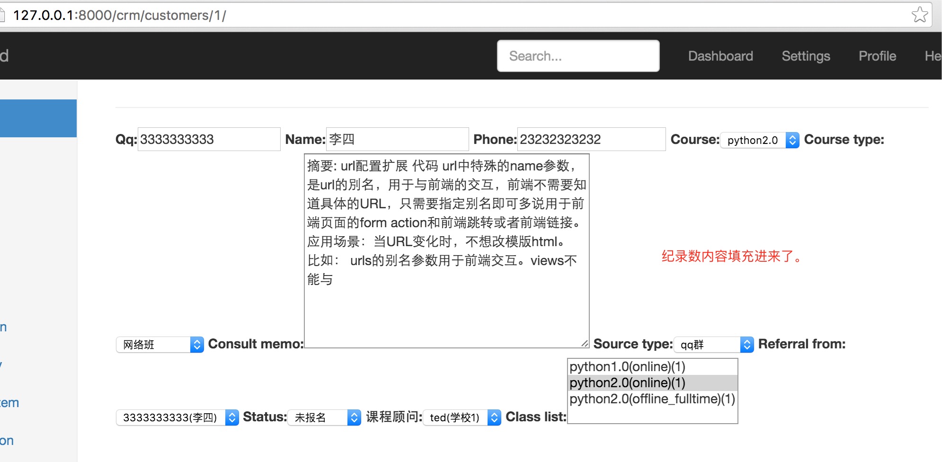The height and width of the screenshot is (462, 942).
Task: Open the Profile nav link
Action: [877, 56]
